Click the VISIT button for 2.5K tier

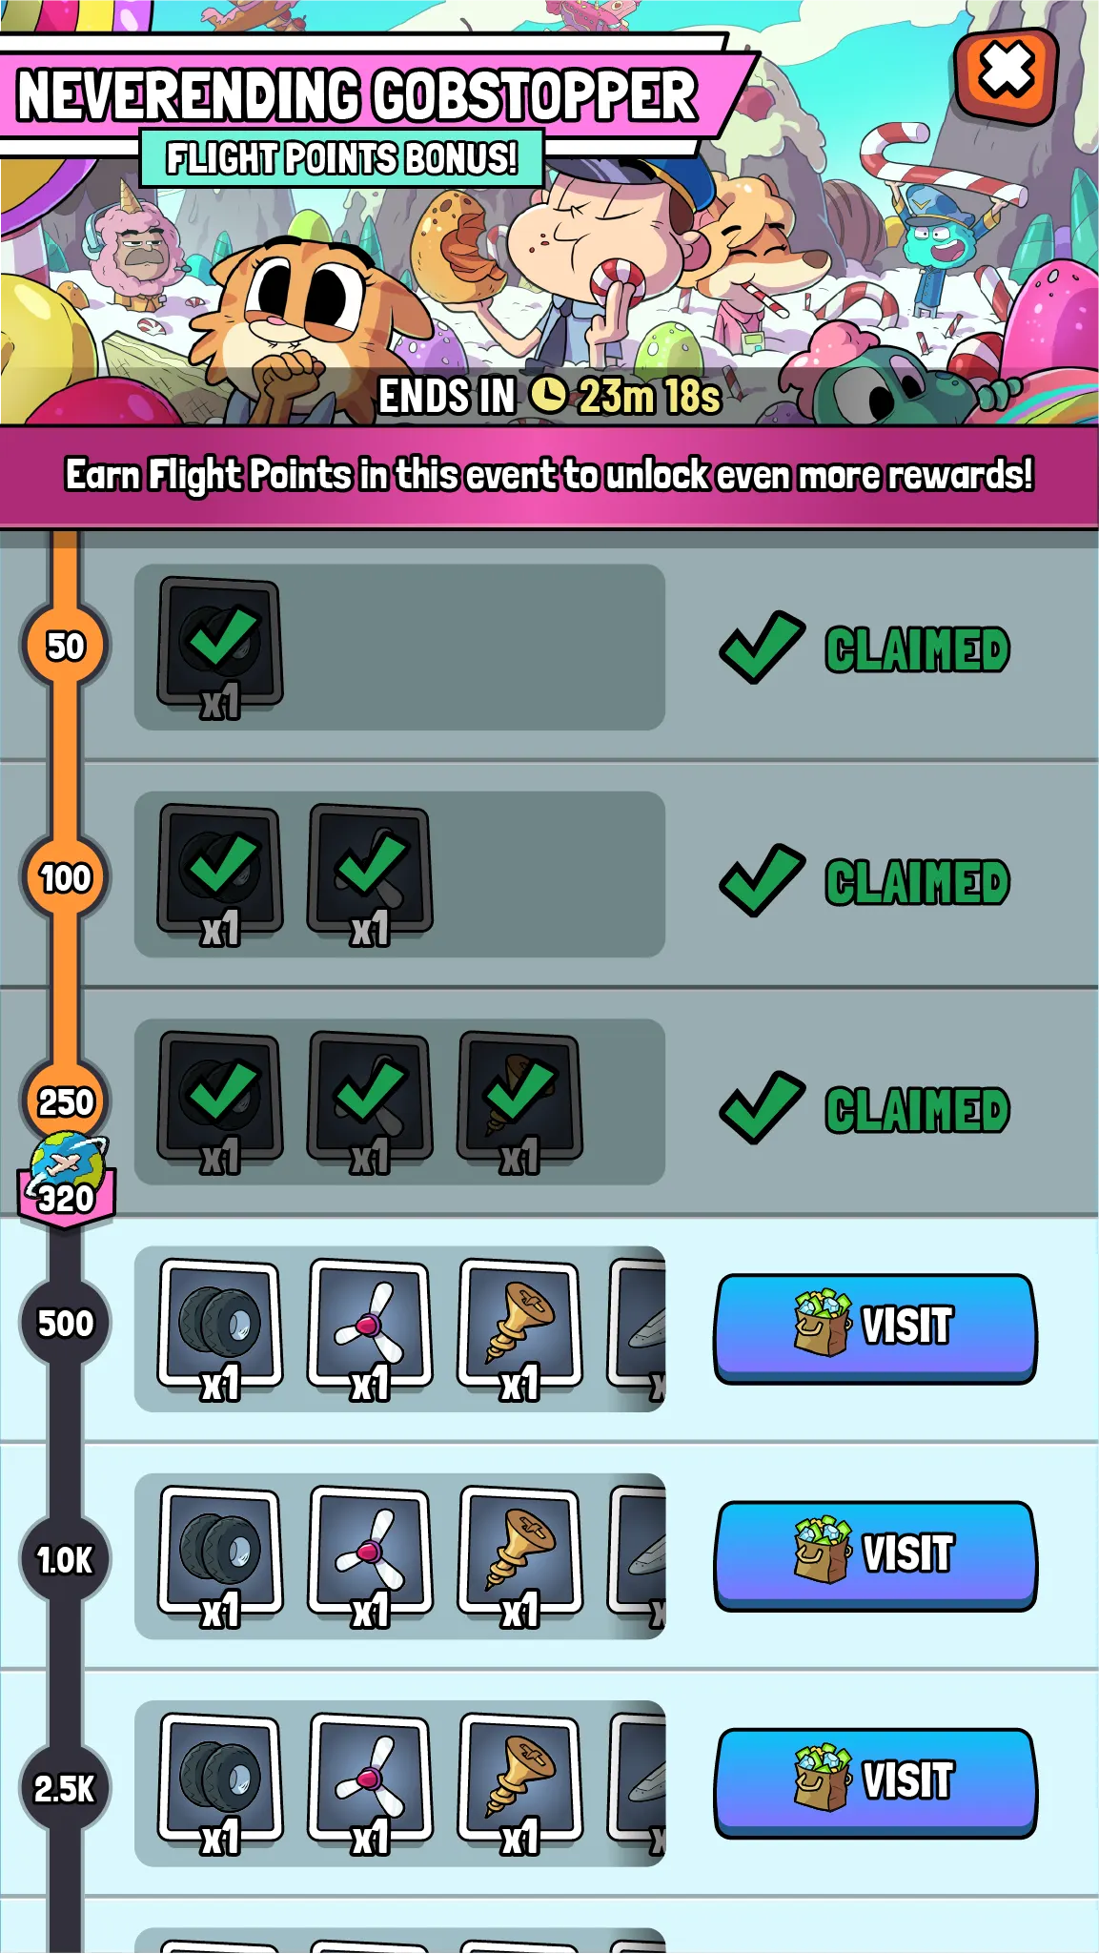pyautogui.click(x=875, y=1782)
